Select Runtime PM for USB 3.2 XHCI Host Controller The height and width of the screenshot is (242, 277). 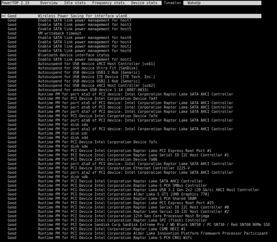[133, 190]
